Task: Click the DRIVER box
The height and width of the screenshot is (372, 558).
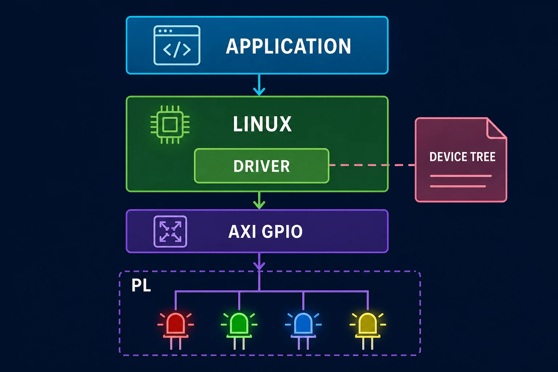Action: coord(262,166)
